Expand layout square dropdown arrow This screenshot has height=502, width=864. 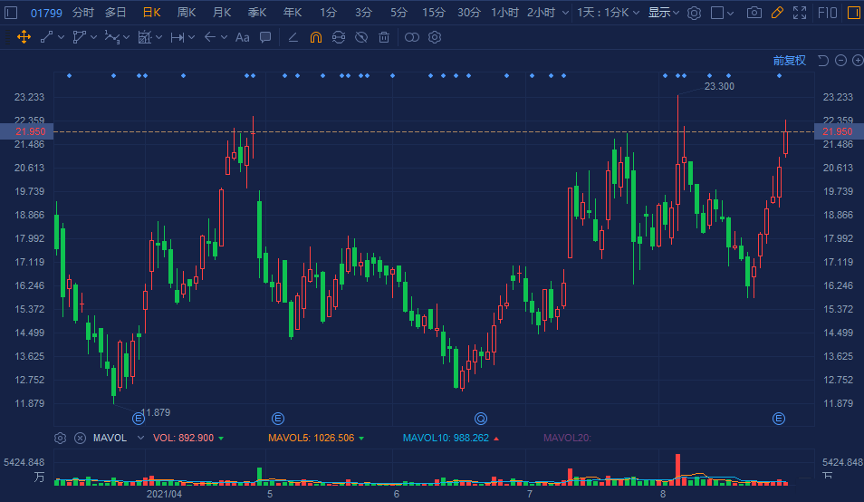pyautogui.click(x=731, y=13)
